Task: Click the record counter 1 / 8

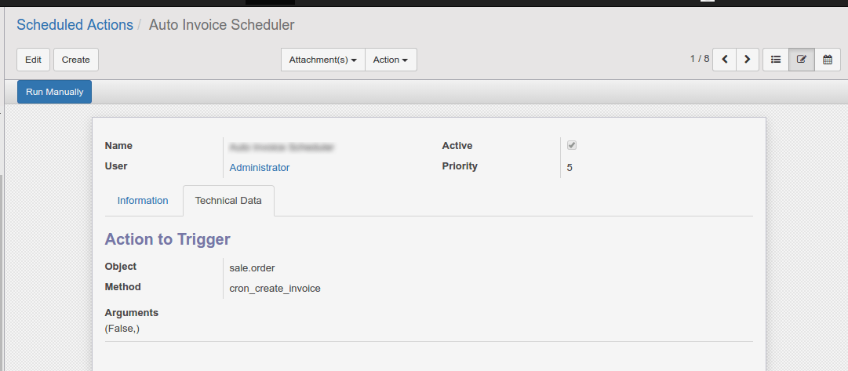Action: click(699, 59)
